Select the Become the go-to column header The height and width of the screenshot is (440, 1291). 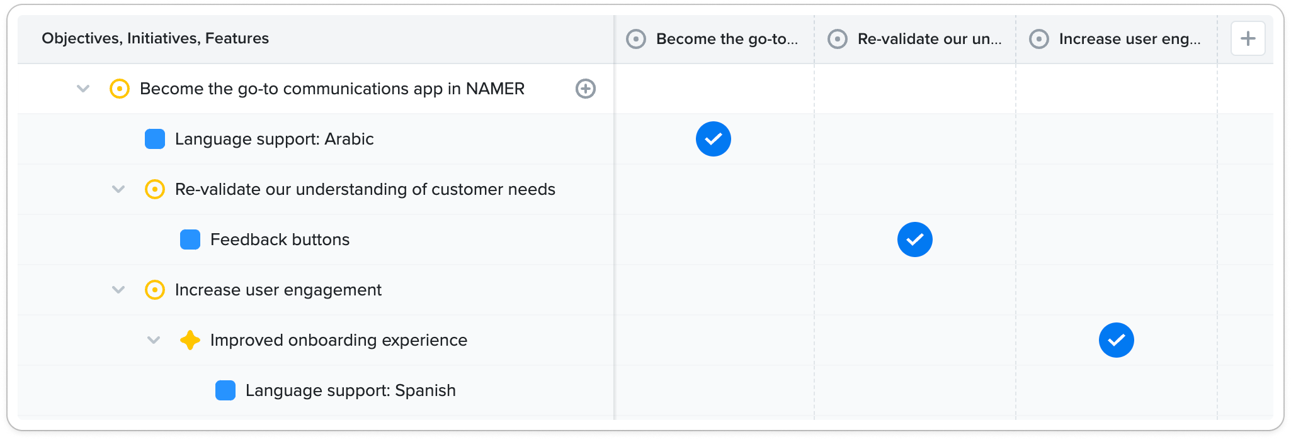pyautogui.click(x=714, y=39)
